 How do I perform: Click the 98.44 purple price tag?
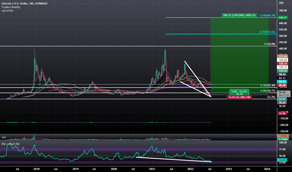click(283, 74)
